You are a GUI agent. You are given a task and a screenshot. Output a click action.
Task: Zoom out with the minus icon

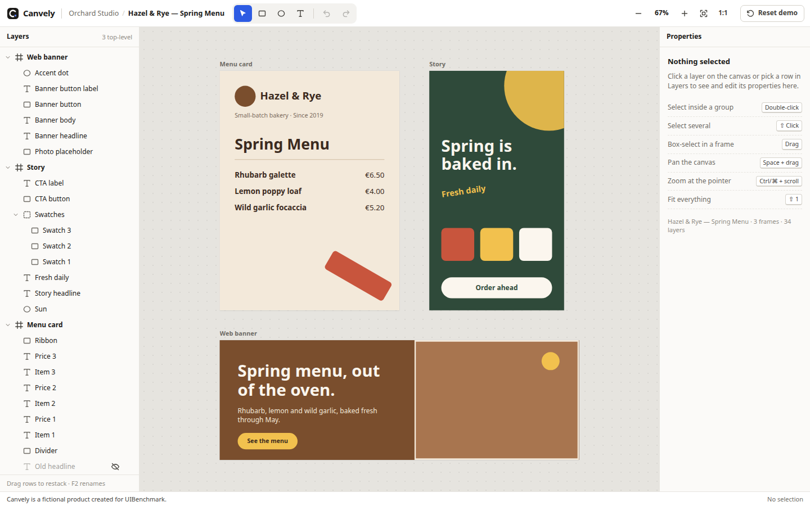pyautogui.click(x=638, y=13)
